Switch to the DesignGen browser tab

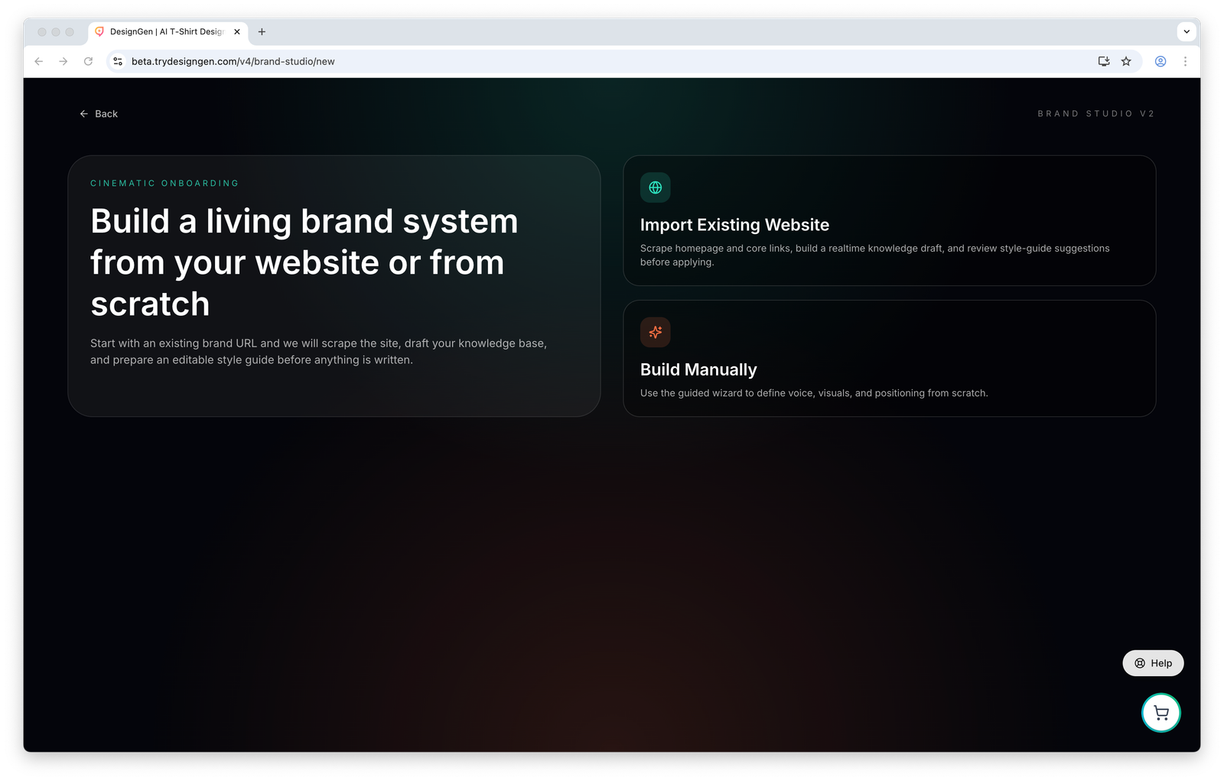(x=164, y=31)
